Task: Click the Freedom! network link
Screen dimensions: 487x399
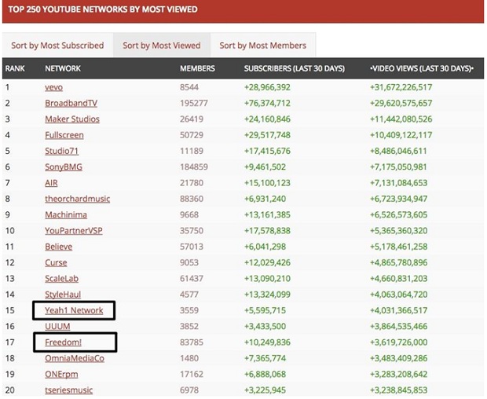Action: 63,342
